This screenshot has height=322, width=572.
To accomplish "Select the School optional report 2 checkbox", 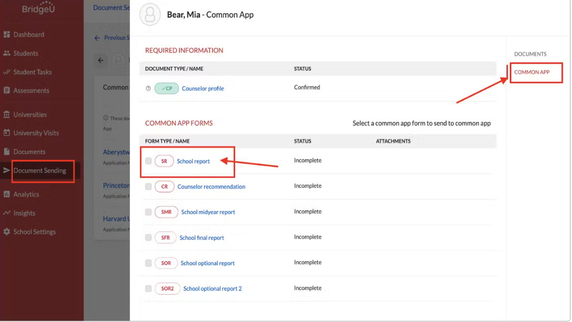I will pos(148,288).
